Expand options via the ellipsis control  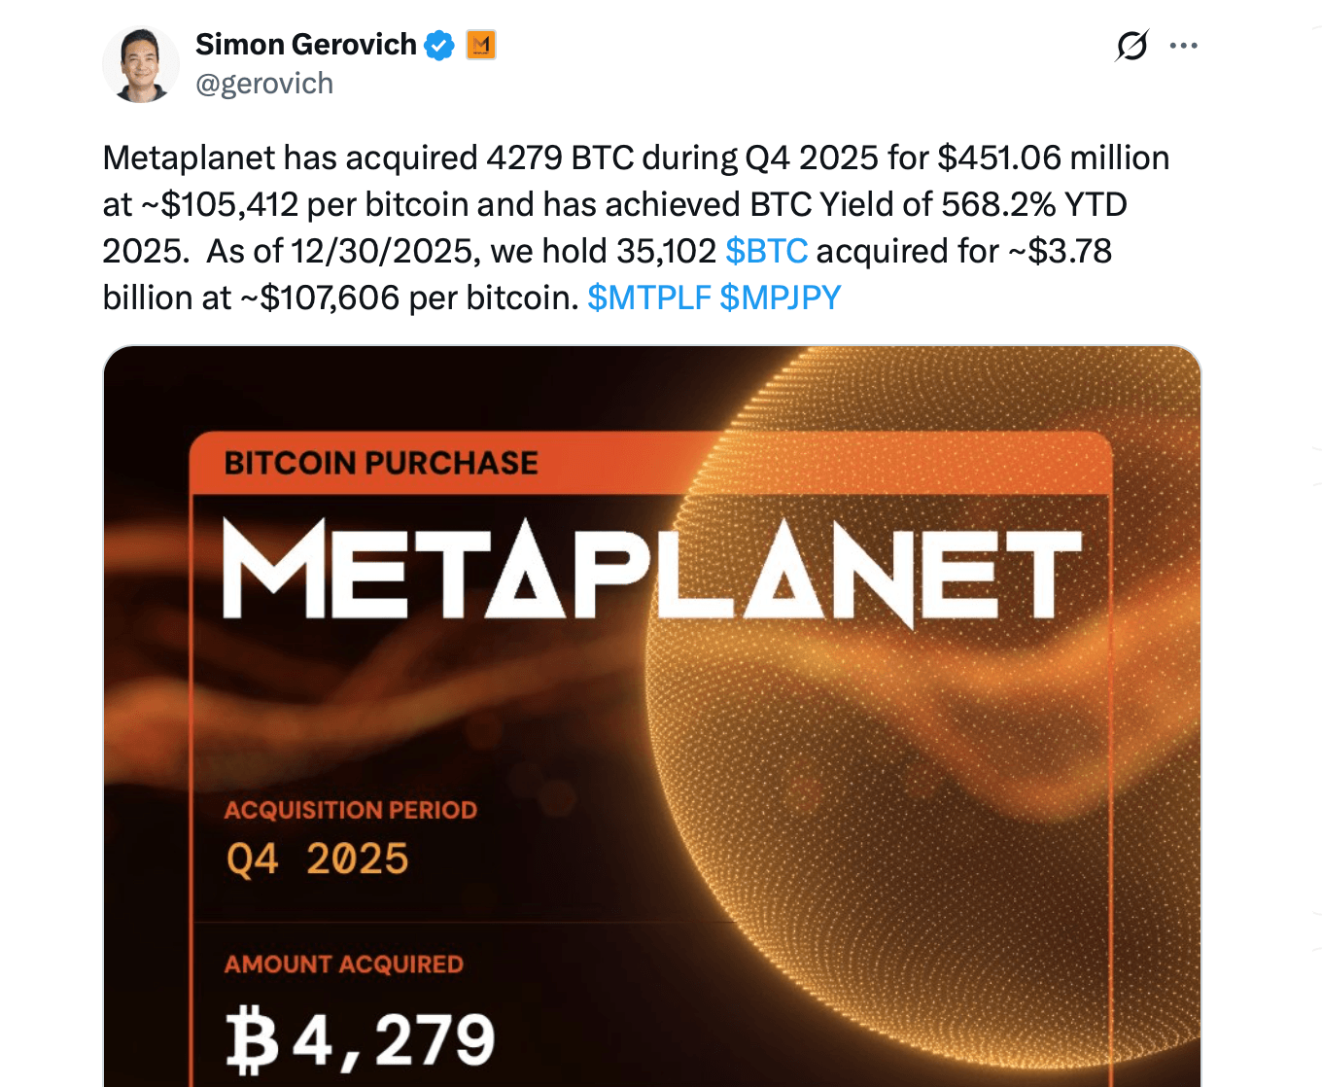coord(1184,44)
